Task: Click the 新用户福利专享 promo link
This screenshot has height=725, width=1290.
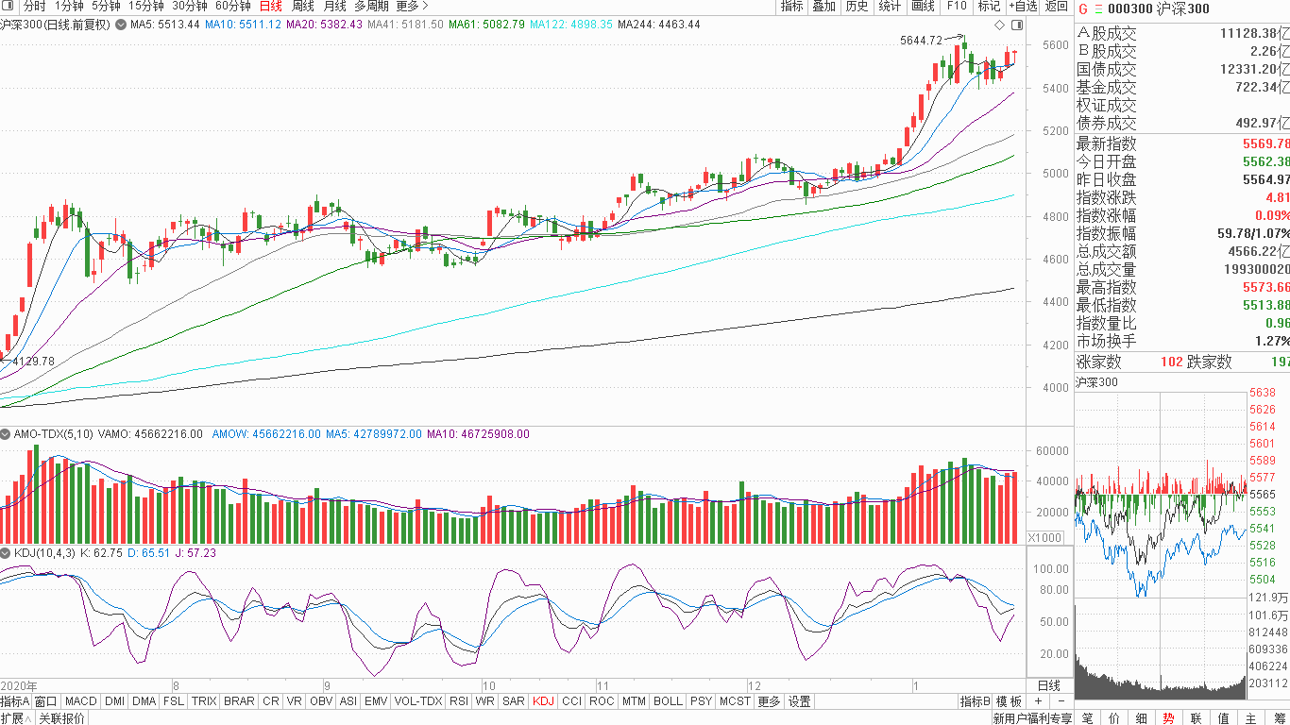Action: (1032, 718)
